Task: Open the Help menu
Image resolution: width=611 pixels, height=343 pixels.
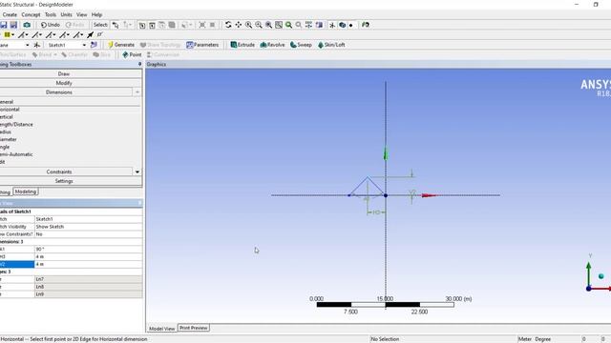Action: click(96, 15)
